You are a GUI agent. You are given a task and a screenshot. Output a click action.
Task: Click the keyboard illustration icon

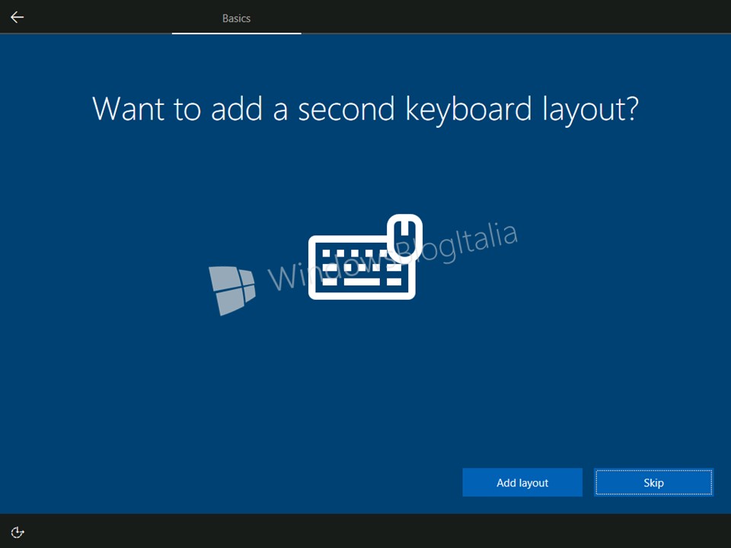(x=365, y=256)
